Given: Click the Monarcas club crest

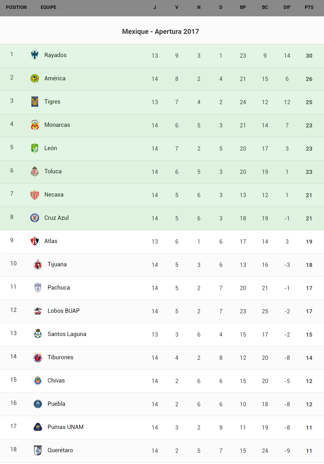Looking at the screenshot, I should [35, 125].
